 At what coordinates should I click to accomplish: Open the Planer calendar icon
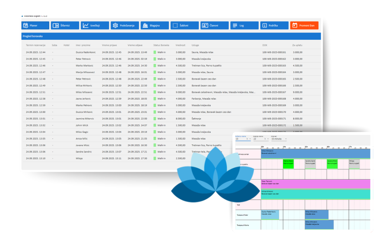pyautogui.click(x=26, y=25)
